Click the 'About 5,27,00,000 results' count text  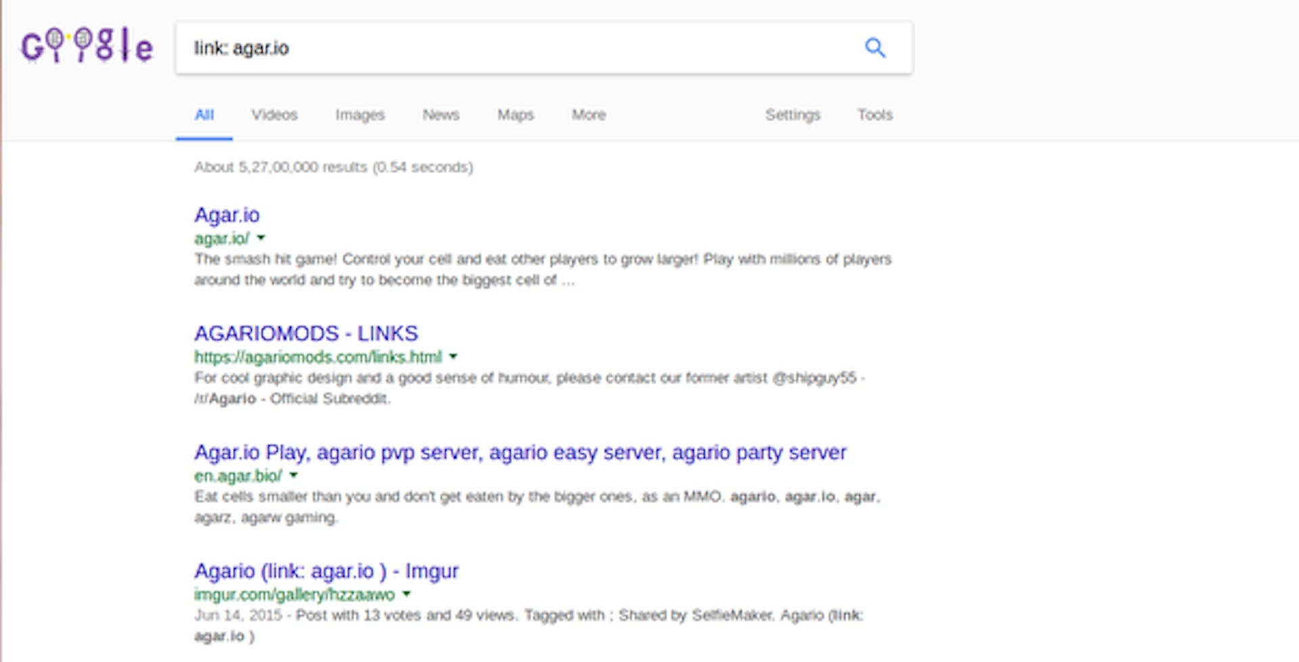334,167
